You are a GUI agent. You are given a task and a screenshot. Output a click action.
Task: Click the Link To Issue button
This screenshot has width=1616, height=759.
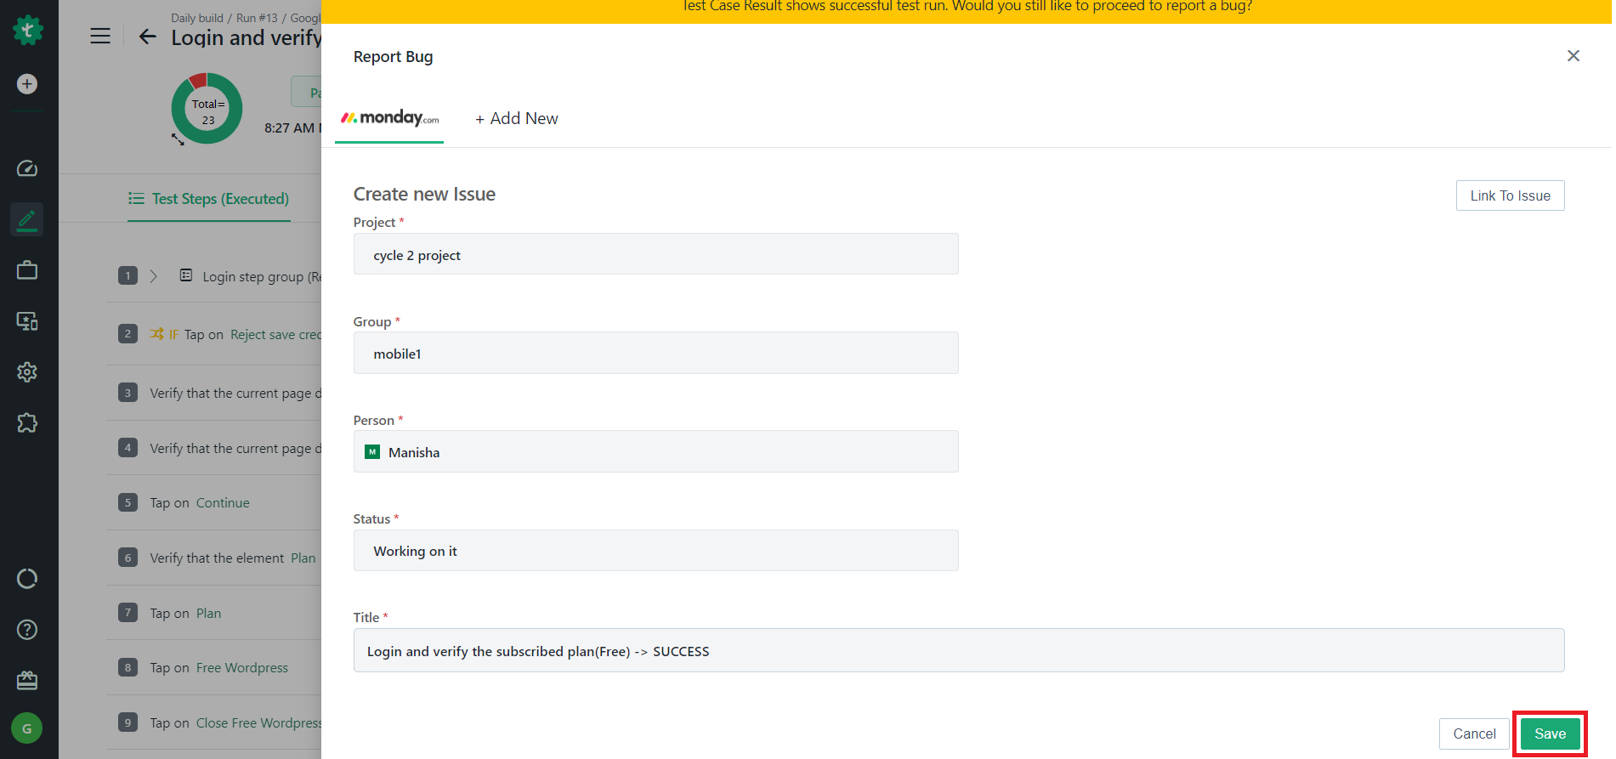pos(1510,195)
